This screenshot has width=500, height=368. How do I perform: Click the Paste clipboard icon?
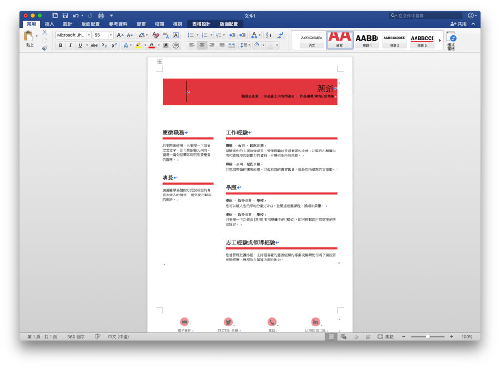(29, 36)
